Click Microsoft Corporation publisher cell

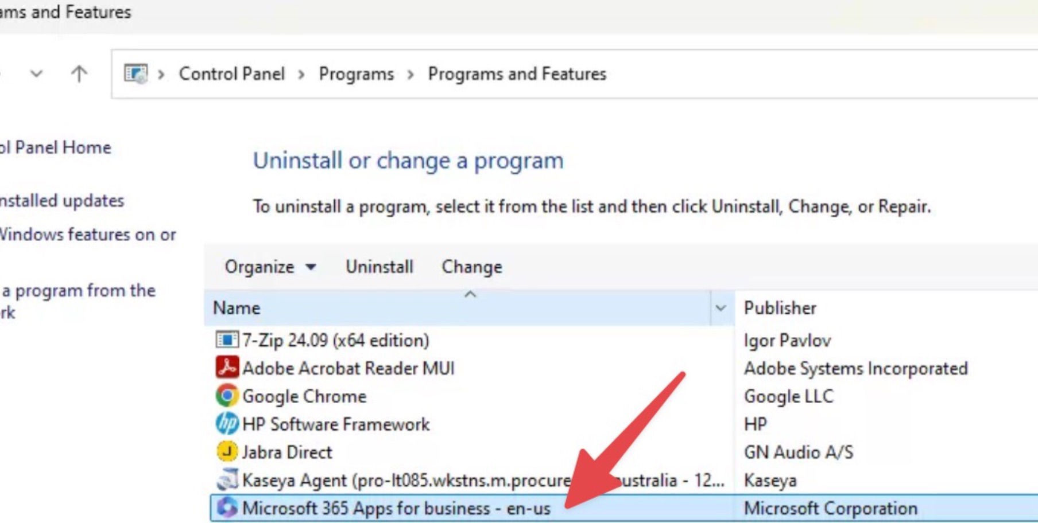point(830,508)
